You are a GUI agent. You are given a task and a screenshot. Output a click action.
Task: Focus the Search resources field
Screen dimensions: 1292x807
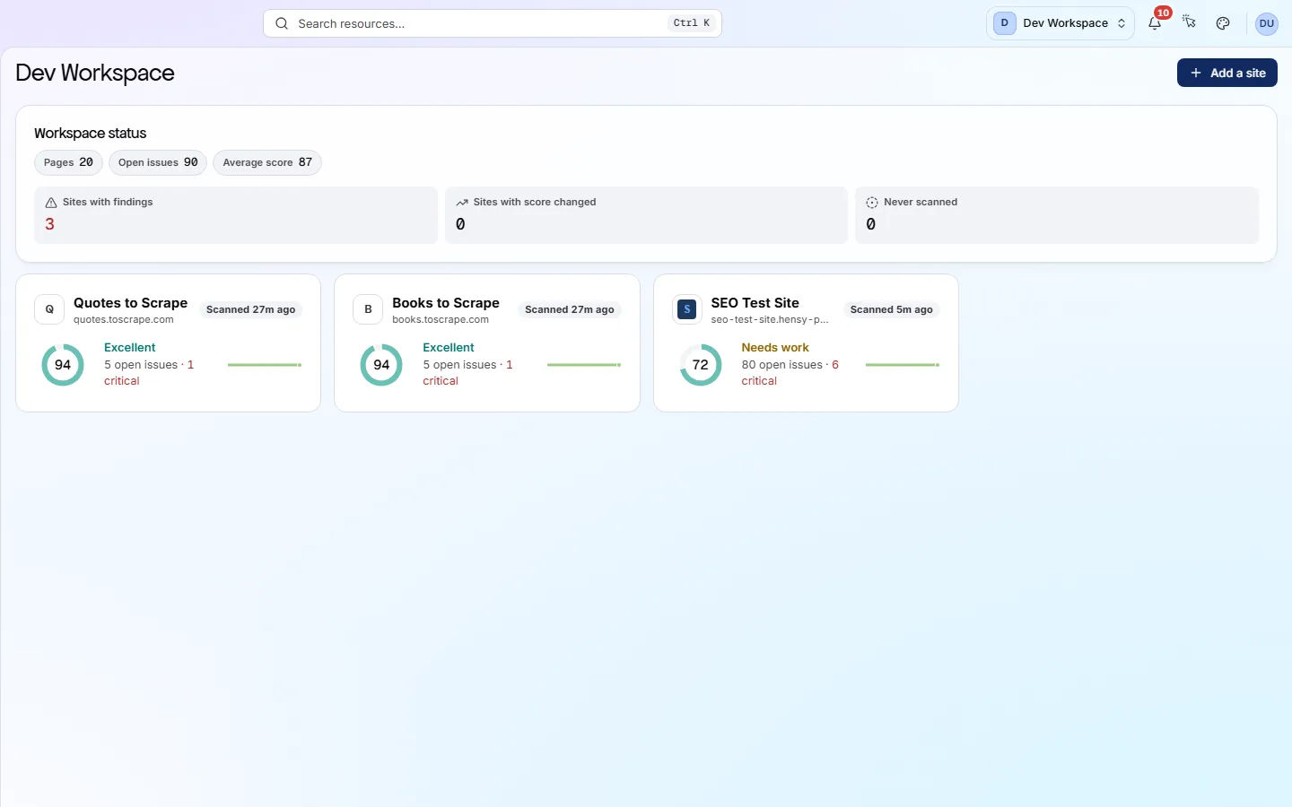[x=493, y=23]
